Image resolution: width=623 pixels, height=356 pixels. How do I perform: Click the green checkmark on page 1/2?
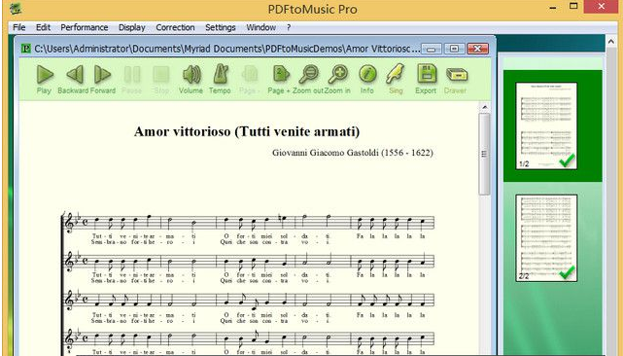coord(567,160)
